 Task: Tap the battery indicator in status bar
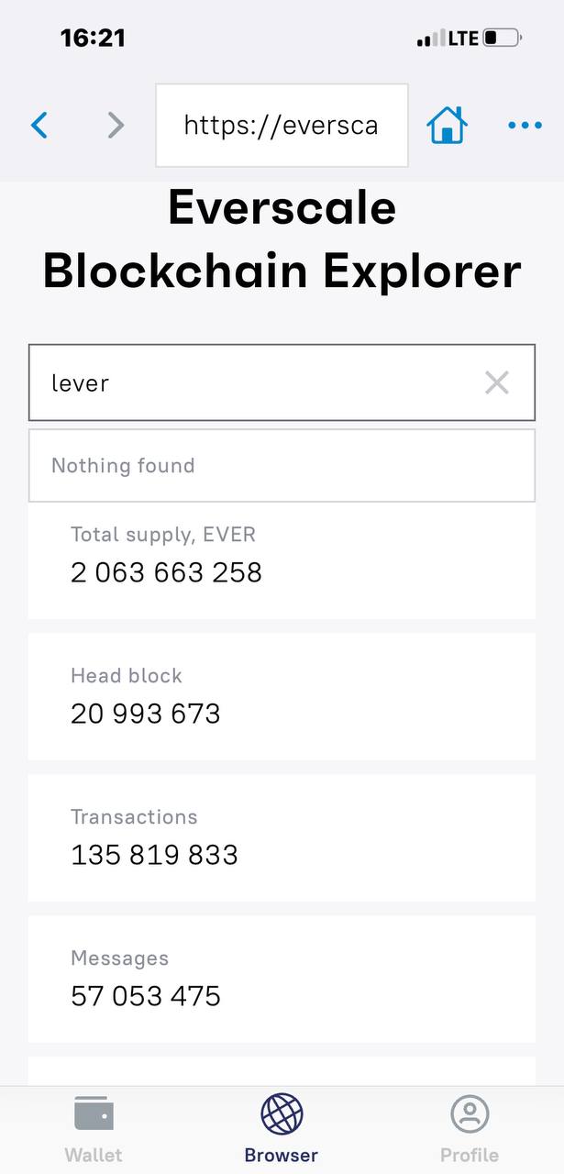coord(502,39)
